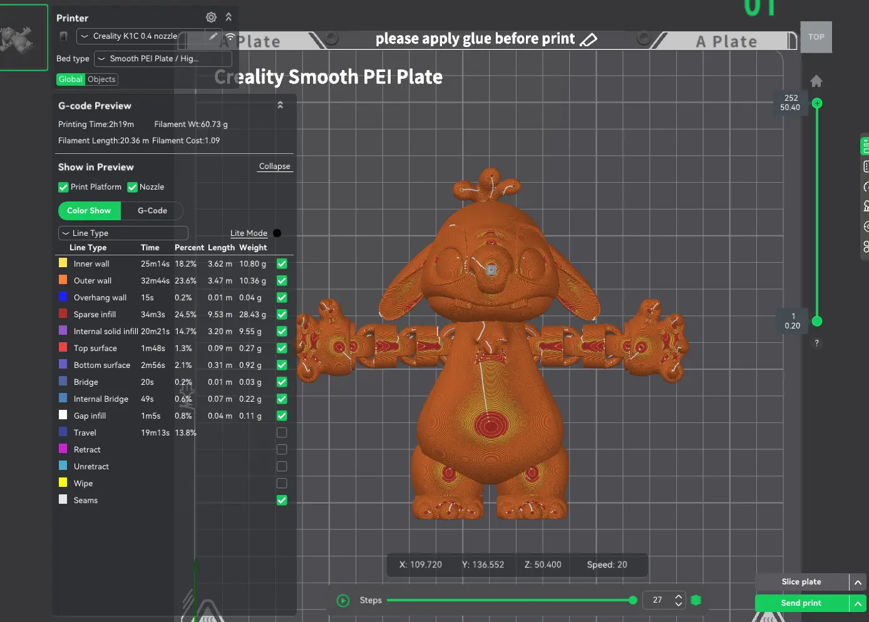Open printer settings gear icon

coord(211,18)
